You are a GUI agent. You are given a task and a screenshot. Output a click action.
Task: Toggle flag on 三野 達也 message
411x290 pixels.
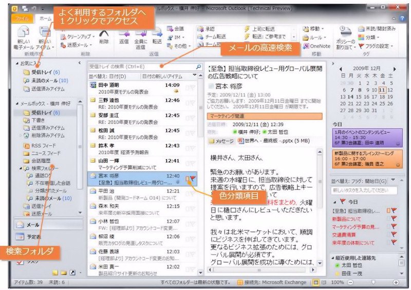tap(193, 103)
